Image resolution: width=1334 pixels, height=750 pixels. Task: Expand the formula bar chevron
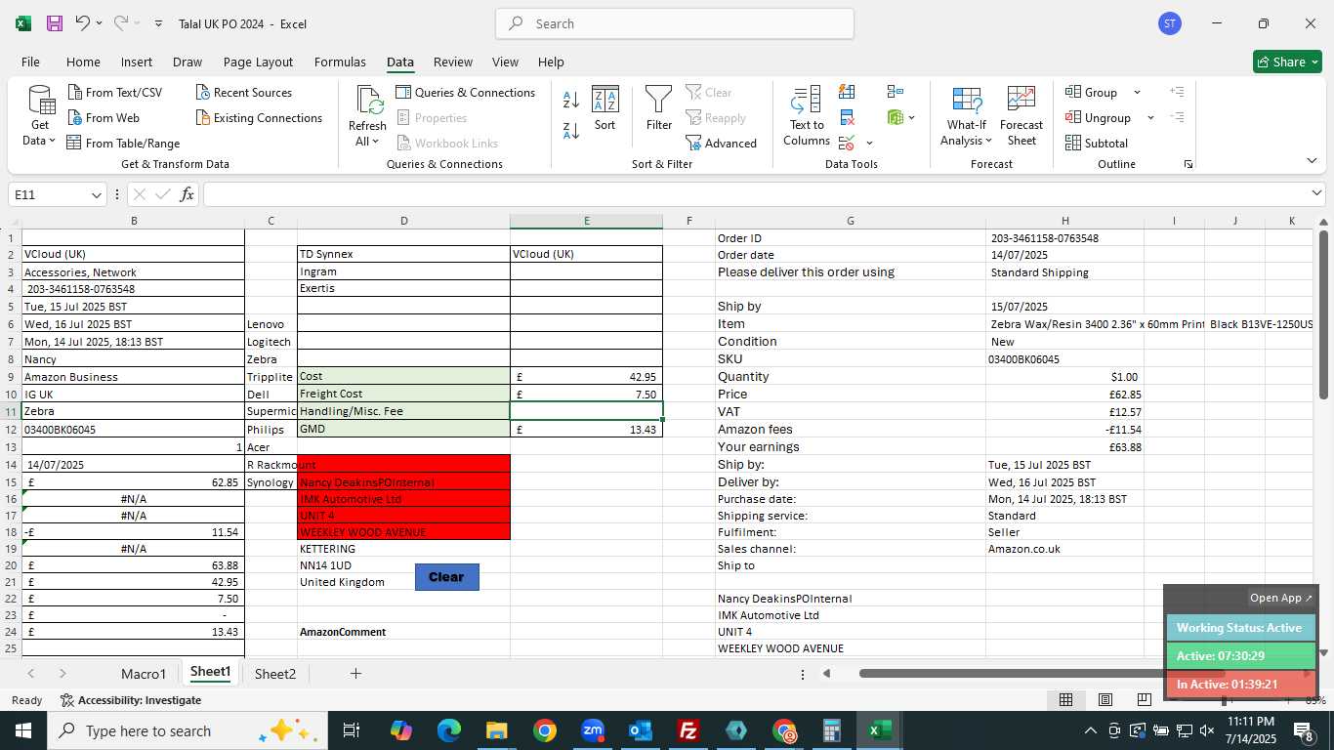tap(1316, 194)
